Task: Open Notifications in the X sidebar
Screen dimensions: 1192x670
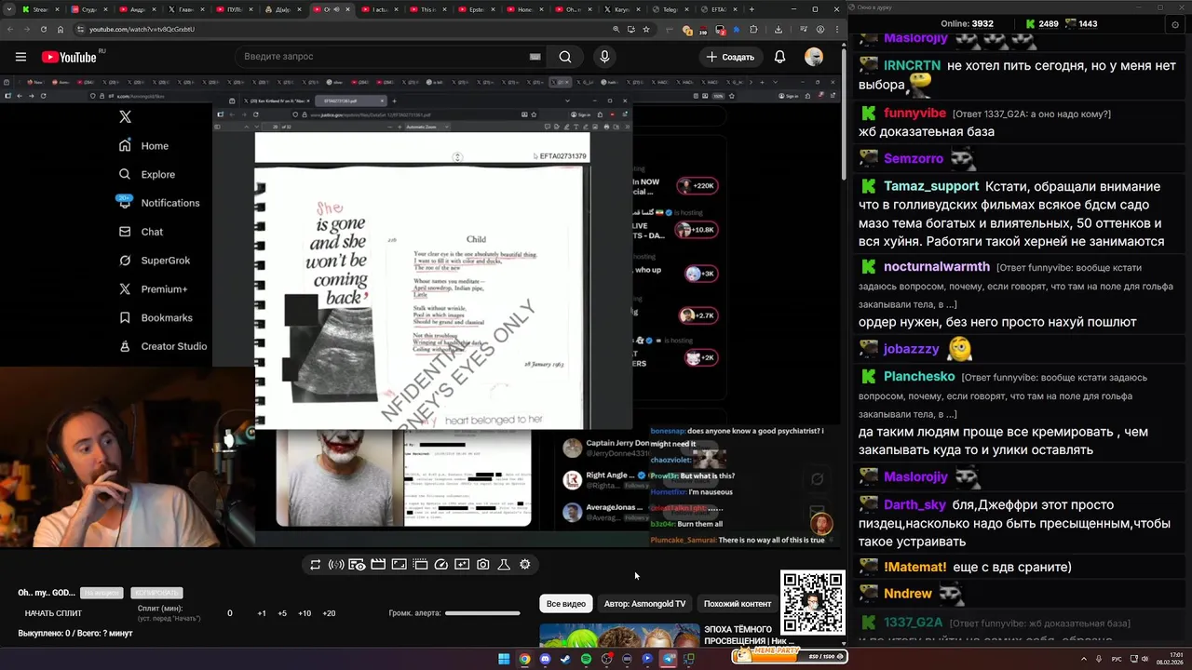Action: 158,203
